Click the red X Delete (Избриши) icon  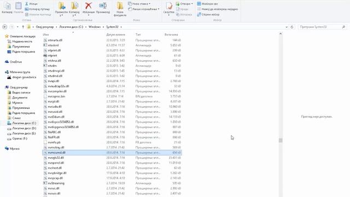pos(89,6)
